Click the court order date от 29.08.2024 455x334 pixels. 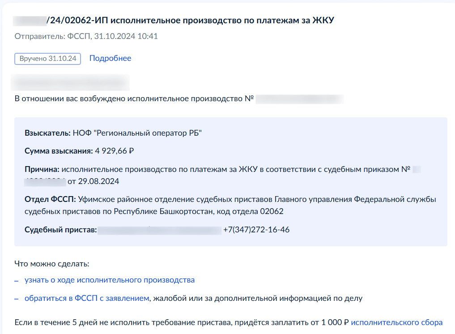pyautogui.click(x=93, y=181)
